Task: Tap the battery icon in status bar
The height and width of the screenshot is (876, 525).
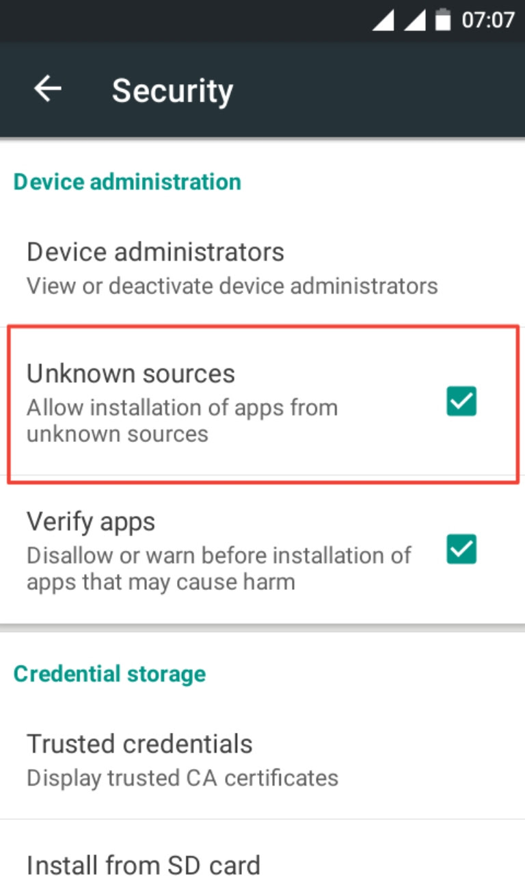Action: click(x=444, y=20)
